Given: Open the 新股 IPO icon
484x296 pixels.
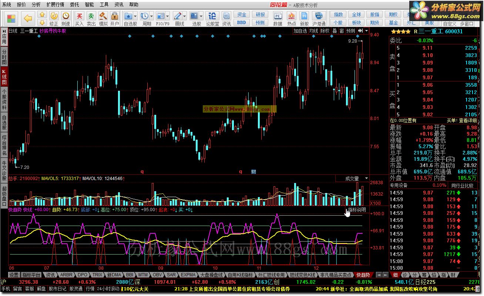Looking at the screenshot, I should [304, 16].
